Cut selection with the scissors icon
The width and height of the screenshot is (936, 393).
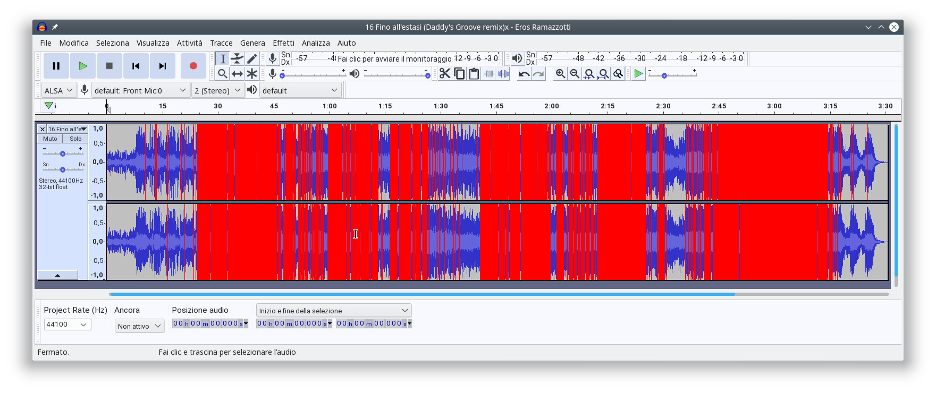coord(445,73)
